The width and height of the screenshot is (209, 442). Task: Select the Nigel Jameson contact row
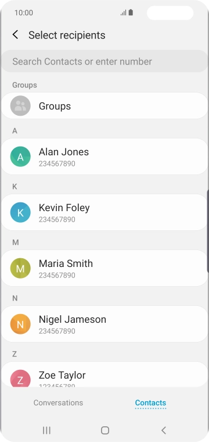click(x=105, y=324)
